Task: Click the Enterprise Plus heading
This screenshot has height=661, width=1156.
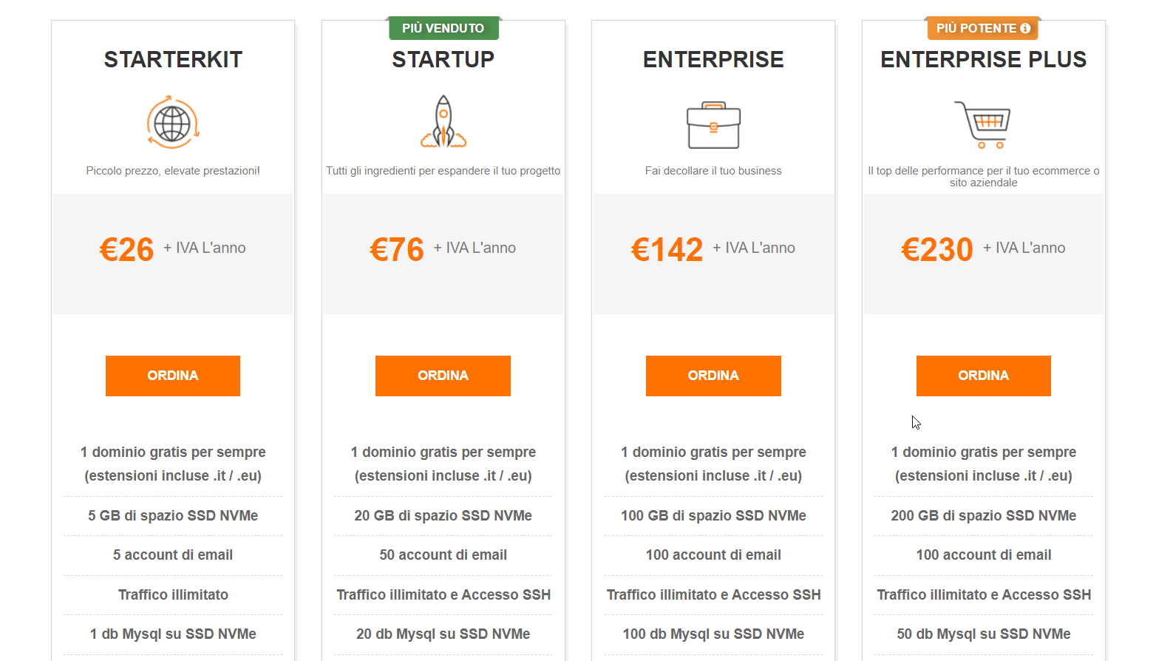Action: 983,60
